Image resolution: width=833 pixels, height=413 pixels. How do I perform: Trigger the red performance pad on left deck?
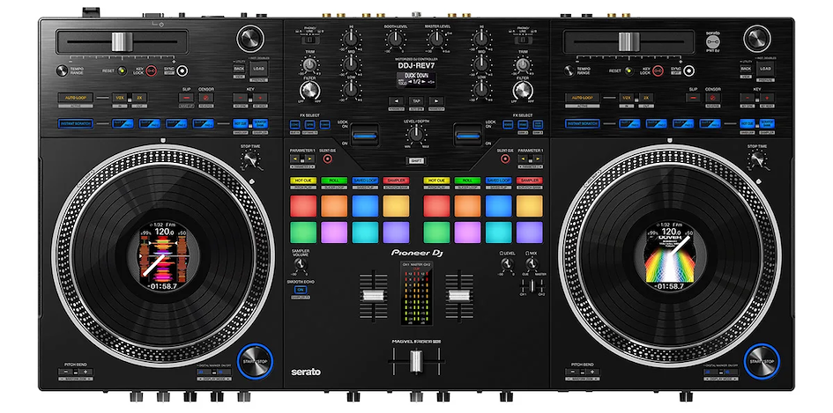click(x=303, y=206)
